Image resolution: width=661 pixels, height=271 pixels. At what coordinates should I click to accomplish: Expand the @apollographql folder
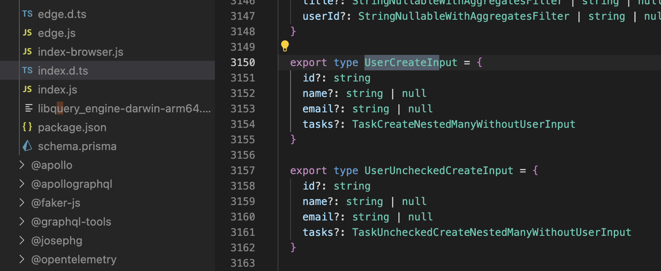pos(22,184)
